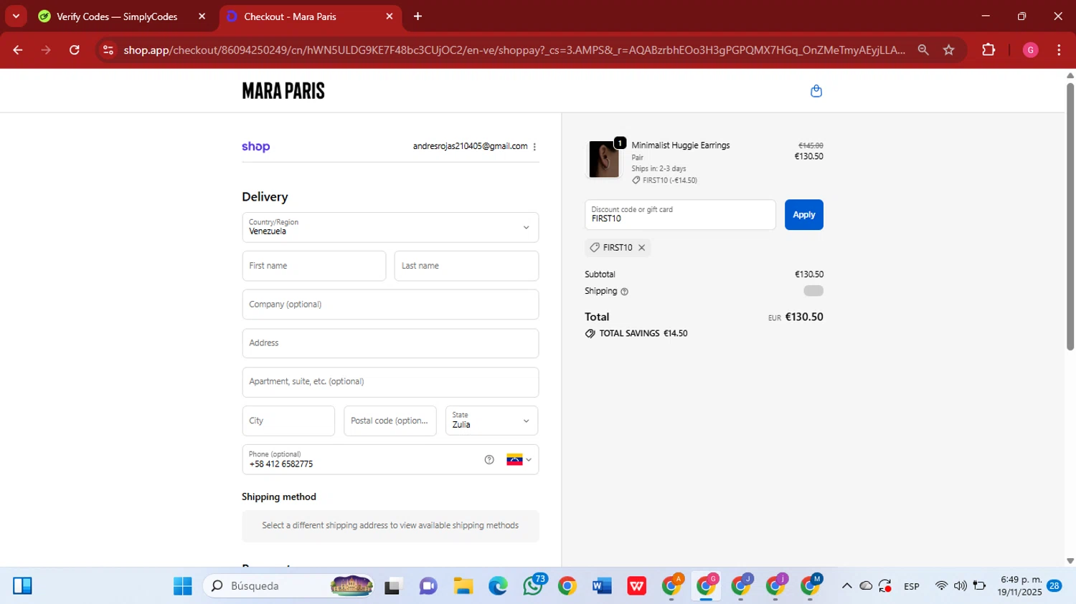
Task: Open the clock and date panel
Action: point(1019,586)
